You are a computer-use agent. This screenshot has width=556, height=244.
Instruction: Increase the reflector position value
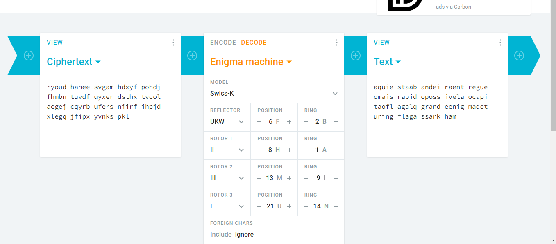click(289, 122)
